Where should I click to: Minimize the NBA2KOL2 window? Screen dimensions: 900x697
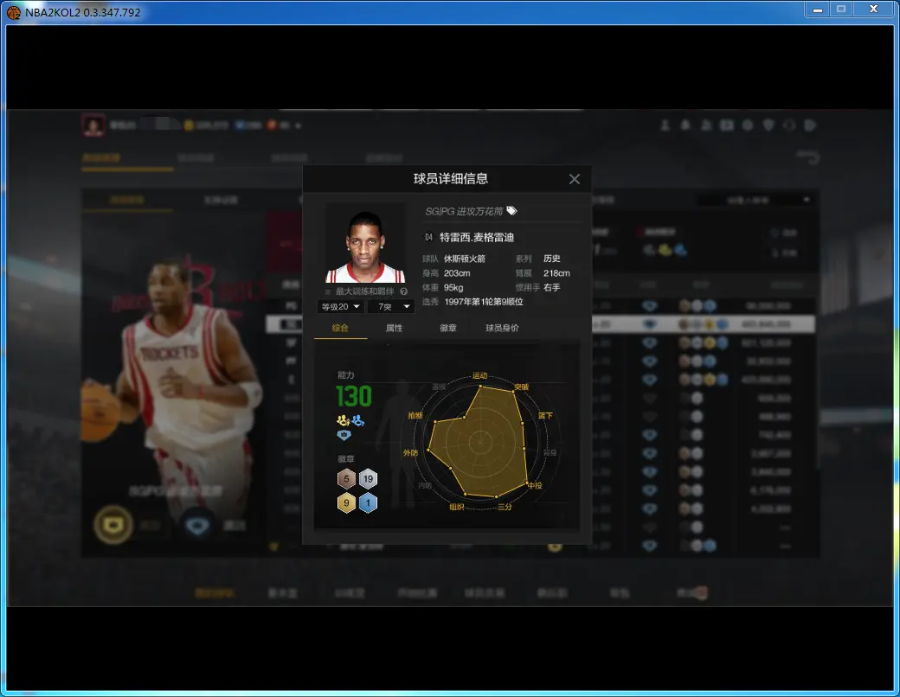pos(818,10)
